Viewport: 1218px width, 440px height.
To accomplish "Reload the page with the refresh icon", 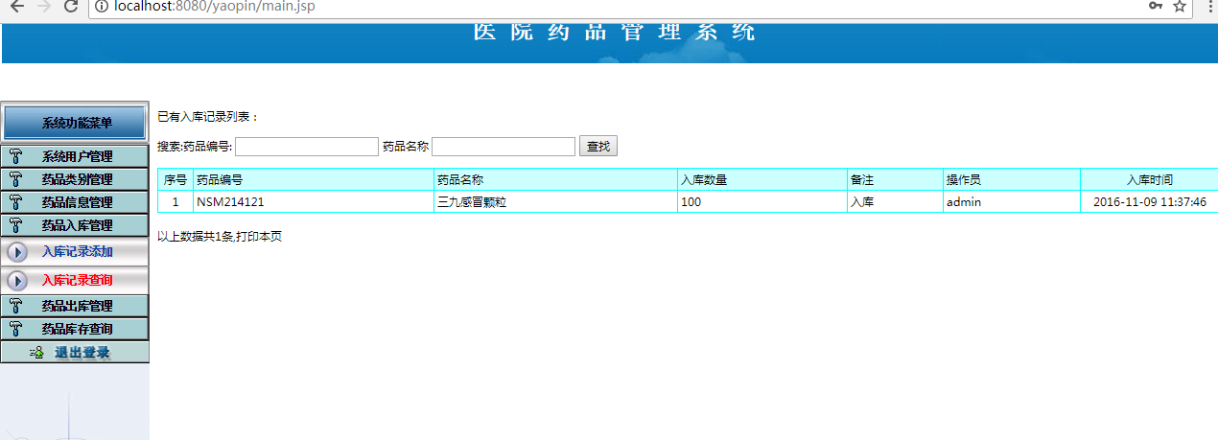I will 70,6.
